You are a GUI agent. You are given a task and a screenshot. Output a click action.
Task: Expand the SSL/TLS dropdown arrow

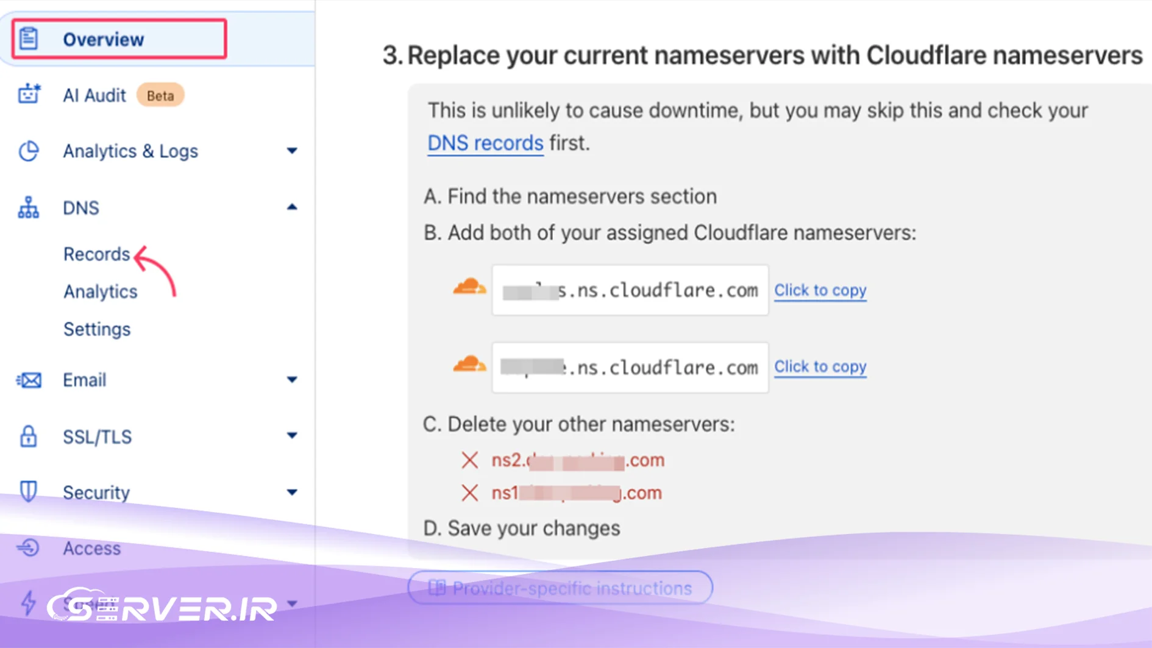coord(292,435)
